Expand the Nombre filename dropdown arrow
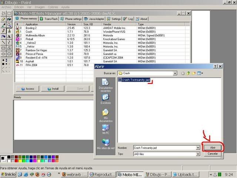This screenshot has height=178, width=237. [198, 148]
